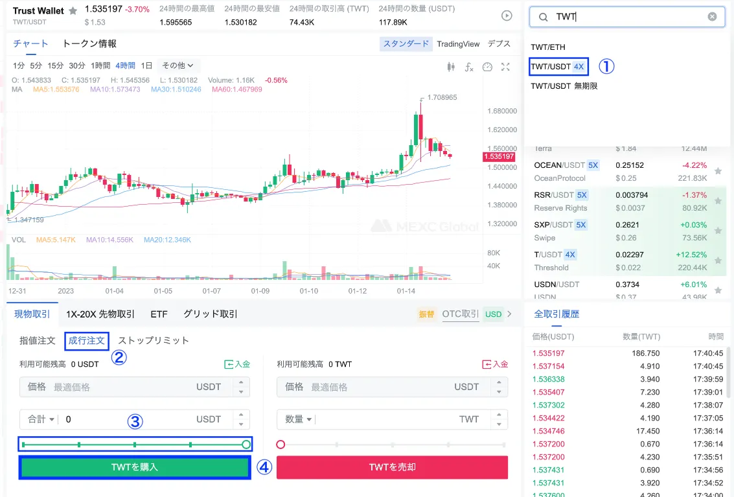Select ストップリミット order type
Viewport: 734px width, 497px height.
[x=154, y=341]
